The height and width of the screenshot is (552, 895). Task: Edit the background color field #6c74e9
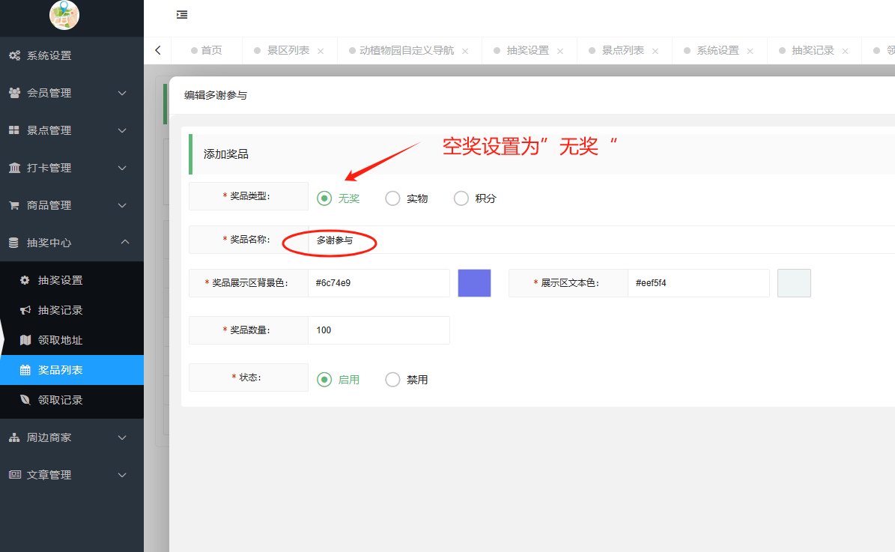click(379, 283)
